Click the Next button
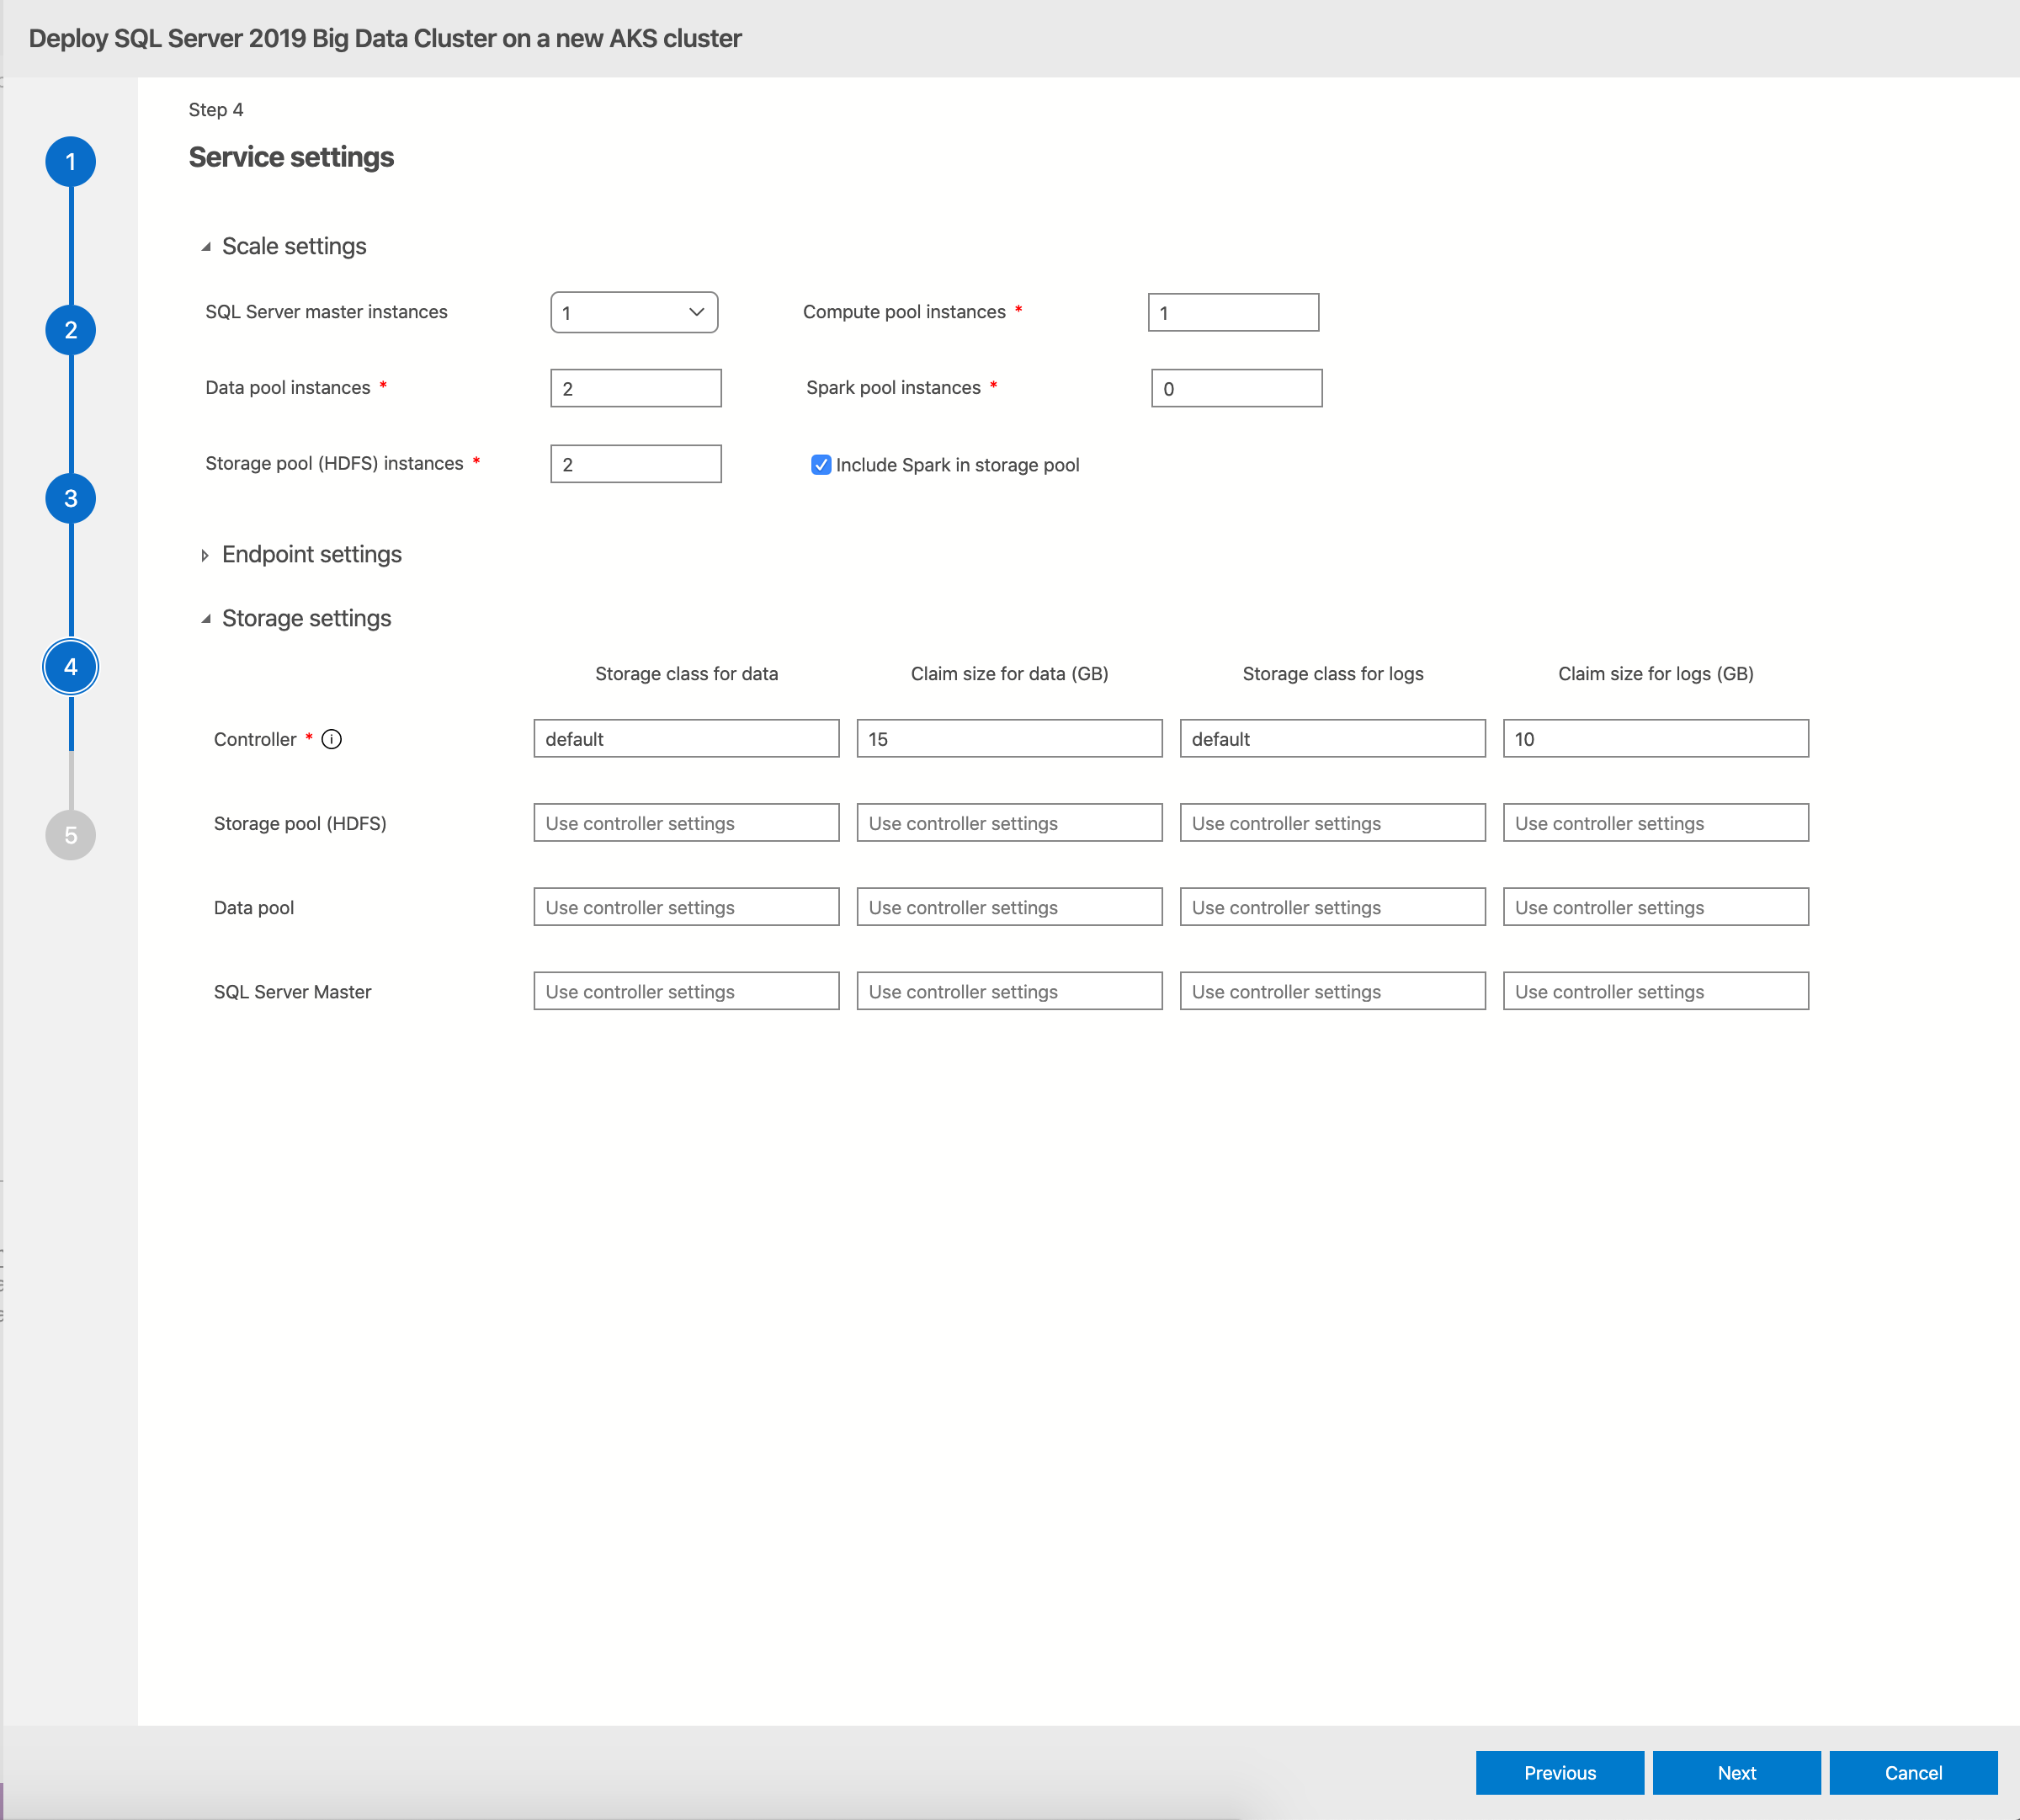The image size is (2020, 1820). click(x=1736, y=1772)
